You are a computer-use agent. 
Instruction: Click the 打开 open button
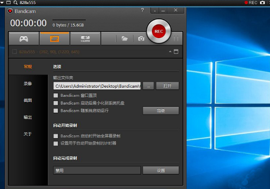pos(167,86)
